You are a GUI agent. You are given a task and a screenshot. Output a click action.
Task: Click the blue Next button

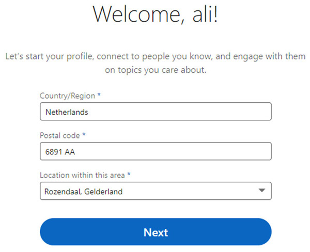156,232
